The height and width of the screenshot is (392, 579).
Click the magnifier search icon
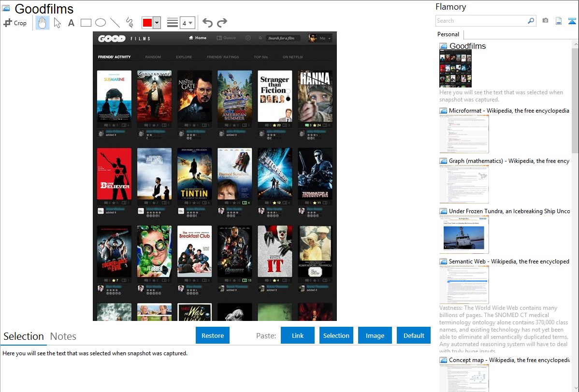[531, 21]
